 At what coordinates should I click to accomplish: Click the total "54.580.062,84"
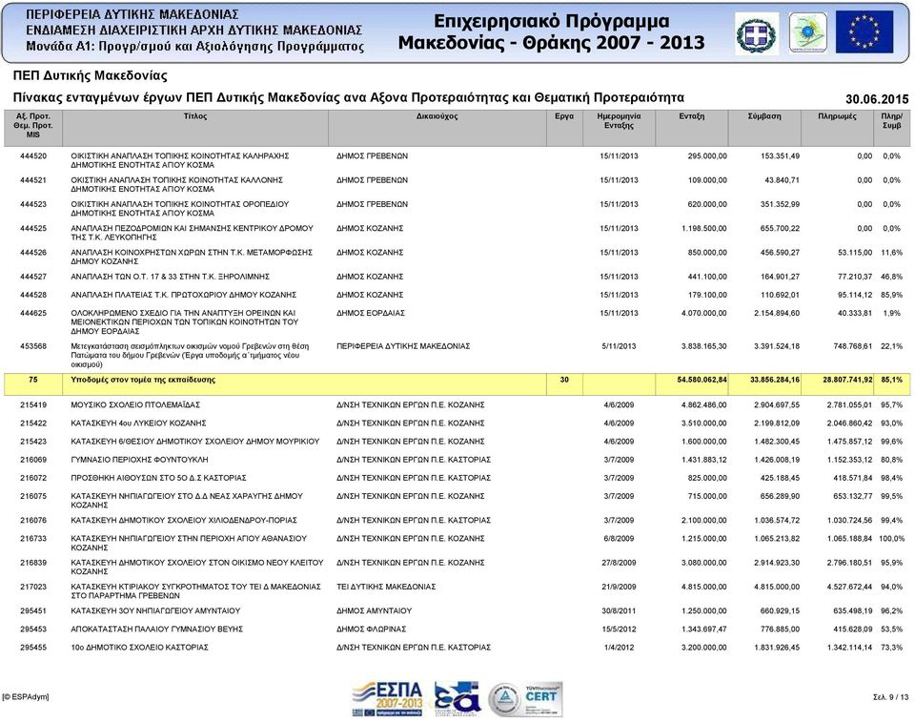point(702,381)
